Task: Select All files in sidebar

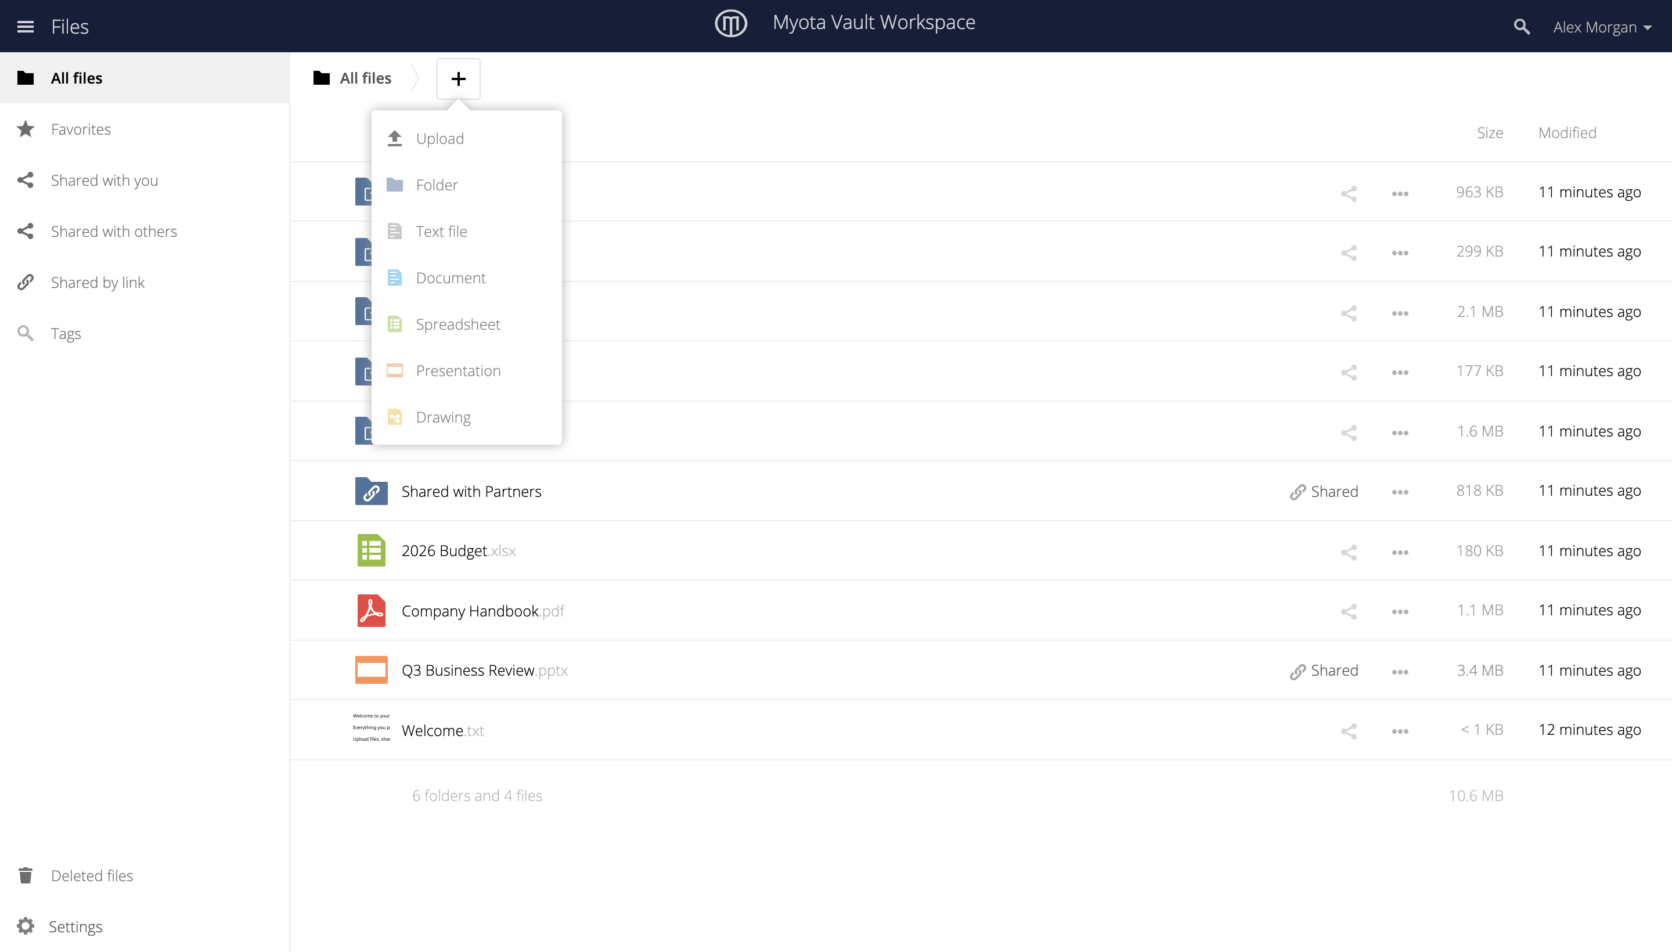Action: pyautogui.click(x=145, y=78)
